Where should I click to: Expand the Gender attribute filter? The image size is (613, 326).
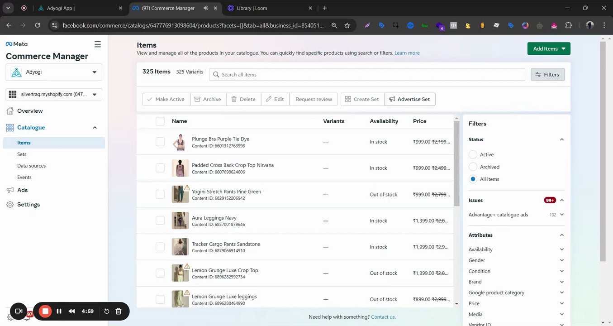[562, 260]
